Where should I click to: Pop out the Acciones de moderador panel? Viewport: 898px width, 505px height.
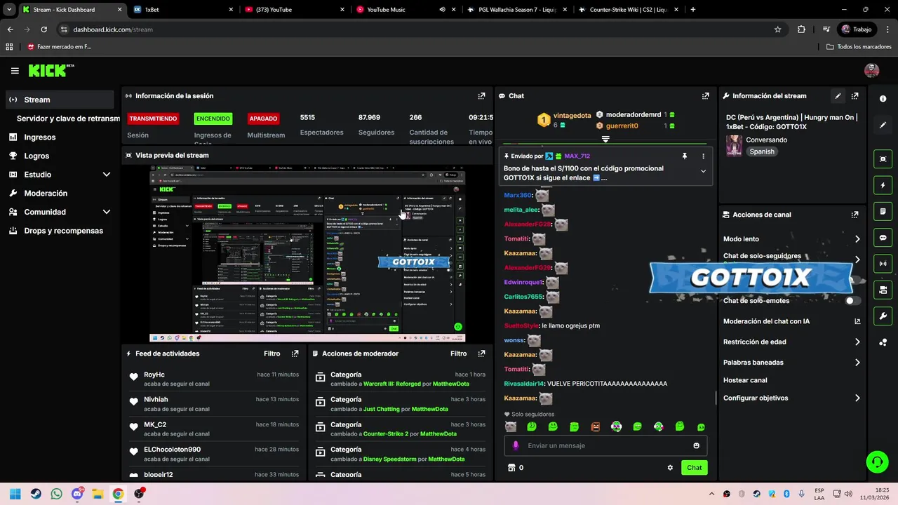(481, 353)
